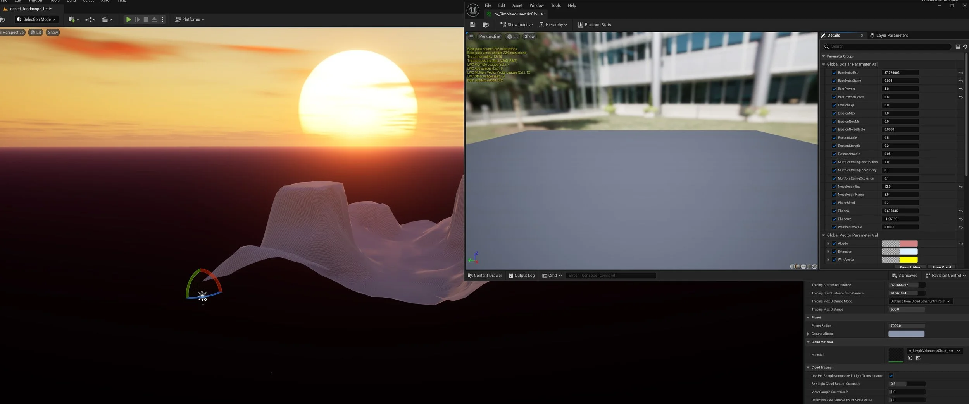Open Albedo color swatch picker
The image size is (969, 404).
[900, 243]
